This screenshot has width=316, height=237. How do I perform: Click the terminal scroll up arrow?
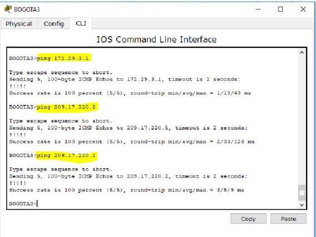(302, 53)
